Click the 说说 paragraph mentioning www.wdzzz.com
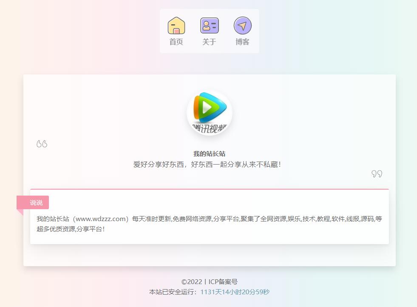417x307 pixels. (x=209, y=224)
